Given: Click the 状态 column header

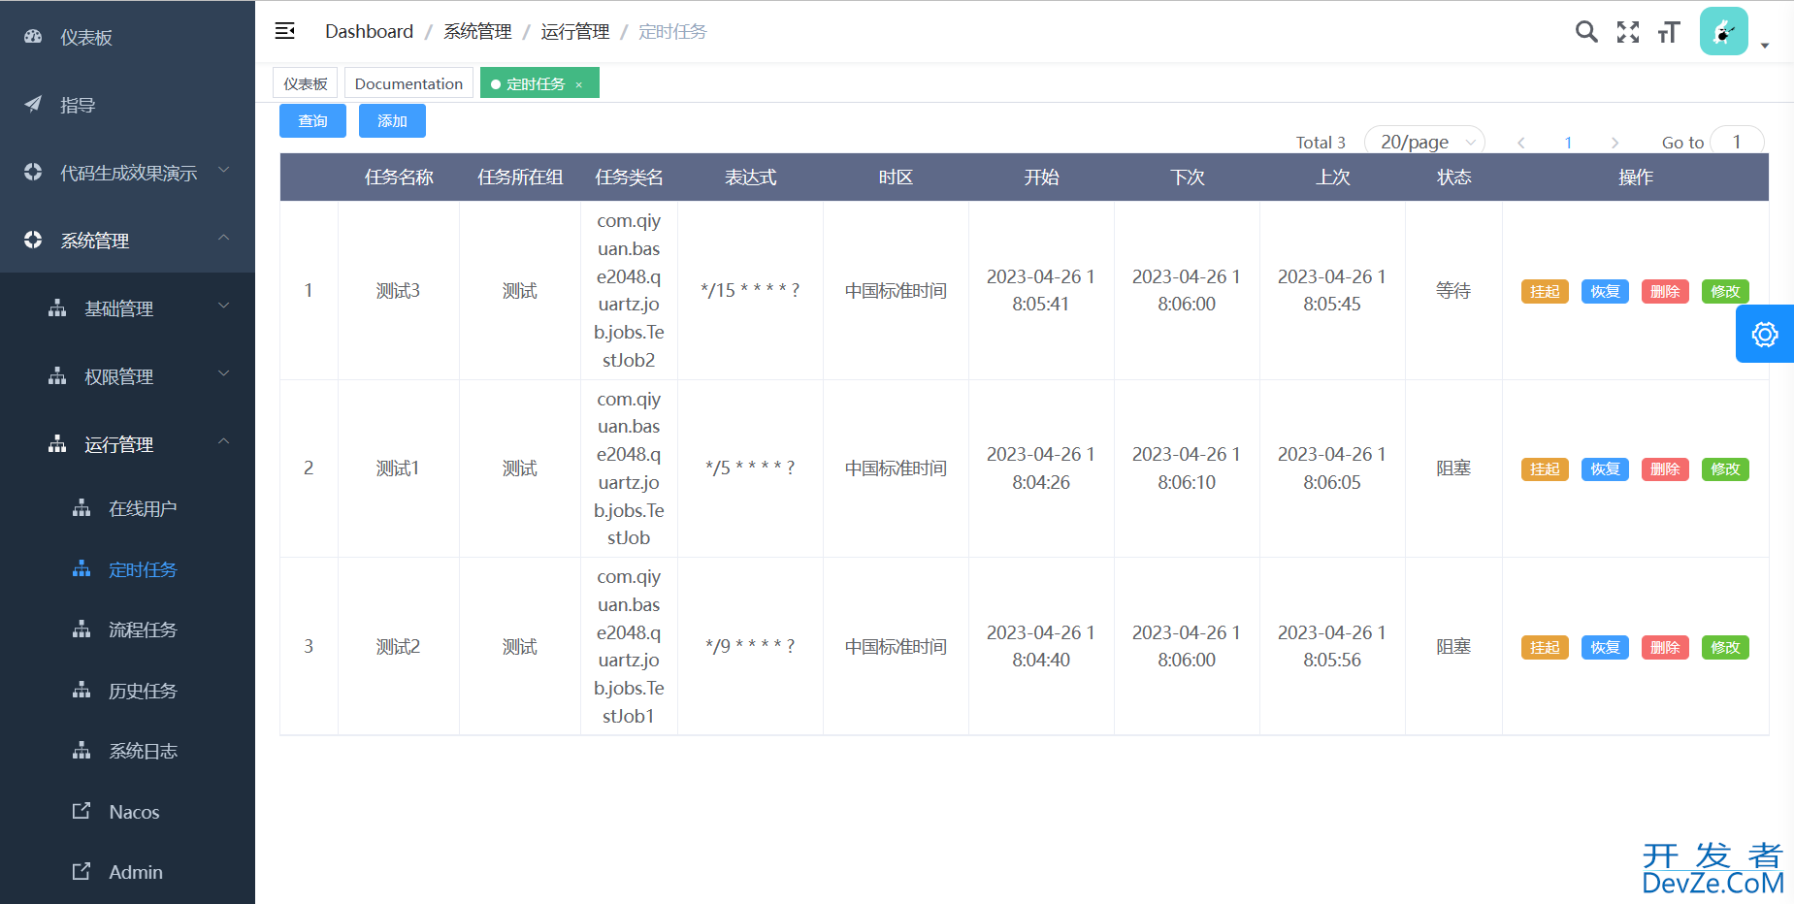Looking at the screenshot, I should click(1453, 178).
